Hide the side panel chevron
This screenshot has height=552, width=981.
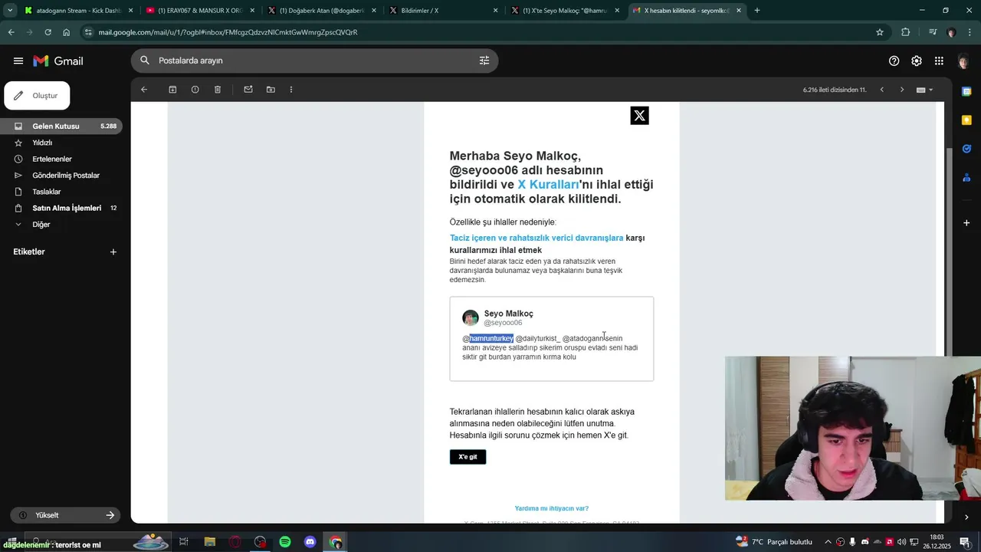966,517
